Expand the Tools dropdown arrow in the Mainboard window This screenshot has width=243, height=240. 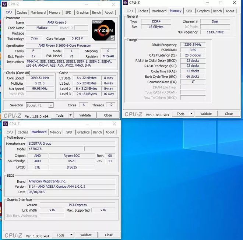click(x=71, y=235)
